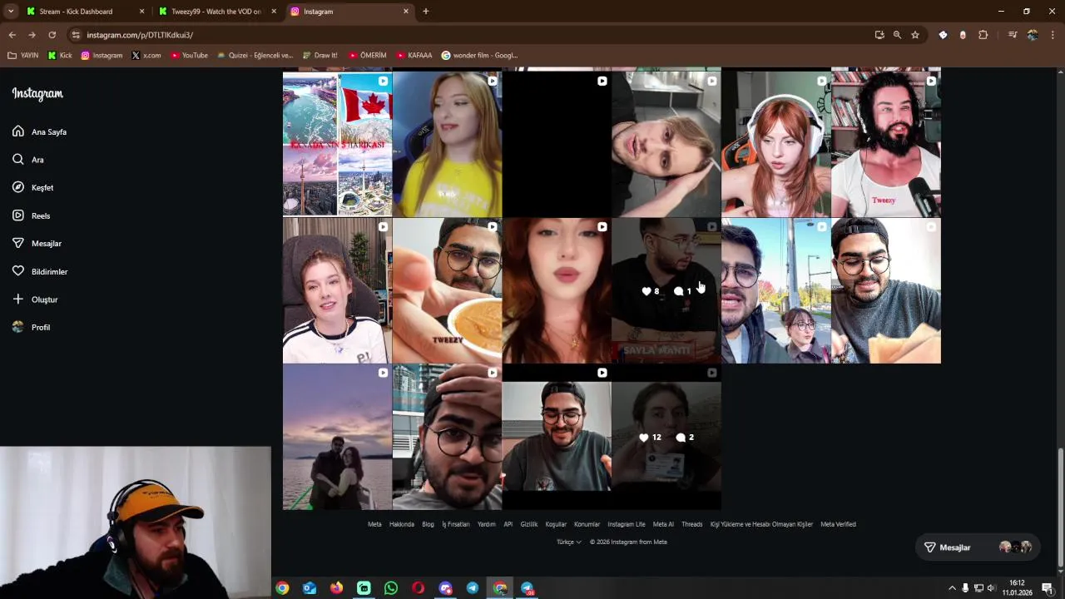
Task: Open Reels from the sidebar
Action: pyautogui.click(x=32, y=215)
